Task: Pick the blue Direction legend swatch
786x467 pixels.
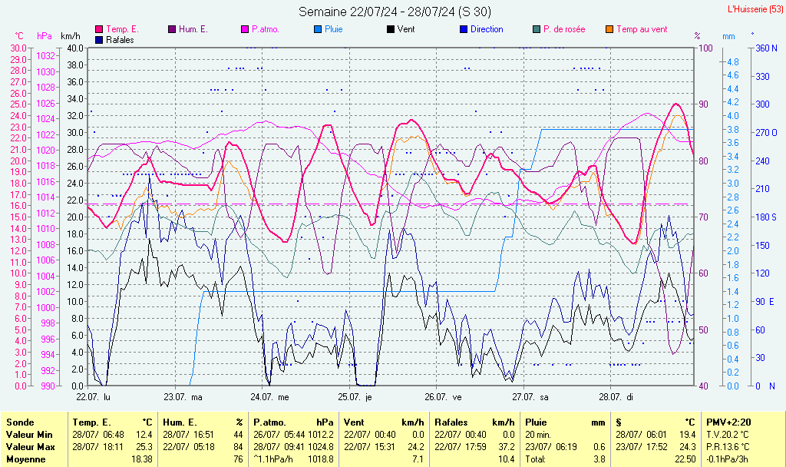Action: click(464, 30)
